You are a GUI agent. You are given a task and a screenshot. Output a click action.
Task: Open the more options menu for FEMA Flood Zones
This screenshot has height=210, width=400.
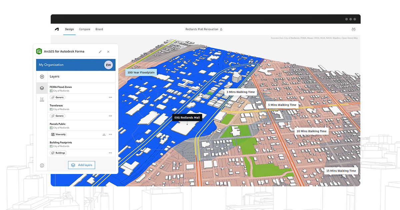tap(111, 97)
